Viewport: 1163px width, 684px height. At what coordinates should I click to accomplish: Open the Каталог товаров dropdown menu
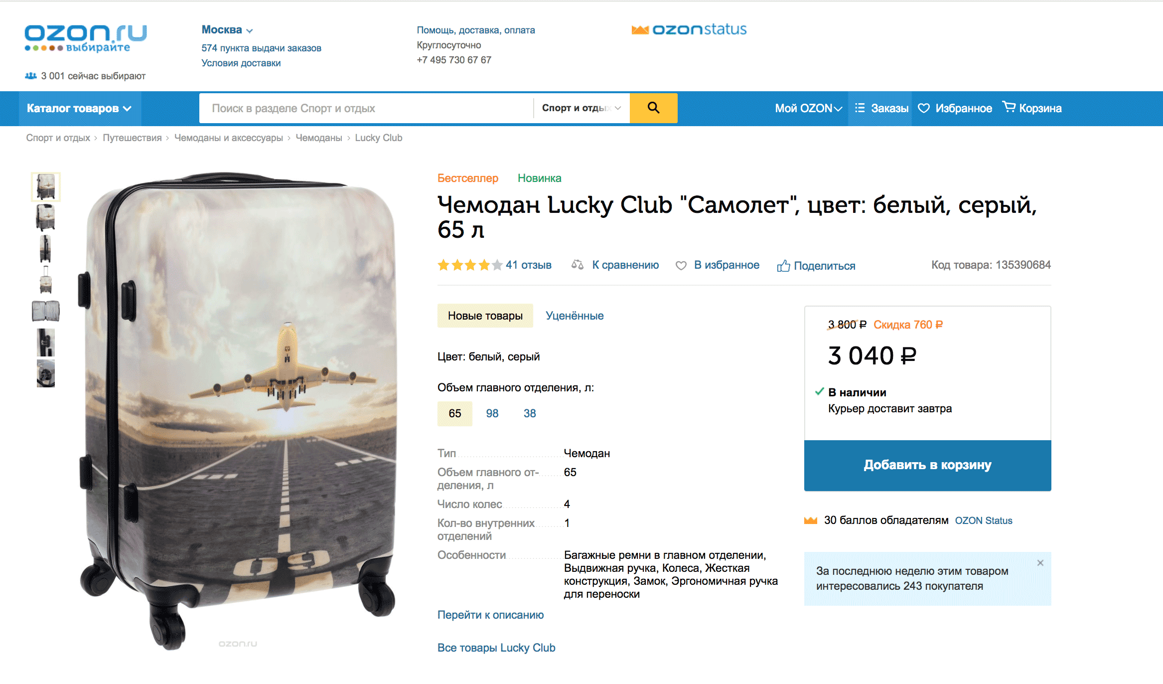tap(79, 108)
